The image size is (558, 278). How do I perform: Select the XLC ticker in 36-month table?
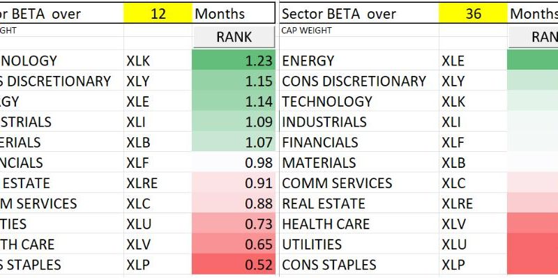click(x=453, y=183)
